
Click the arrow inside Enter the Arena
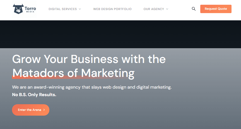point(44,110)
